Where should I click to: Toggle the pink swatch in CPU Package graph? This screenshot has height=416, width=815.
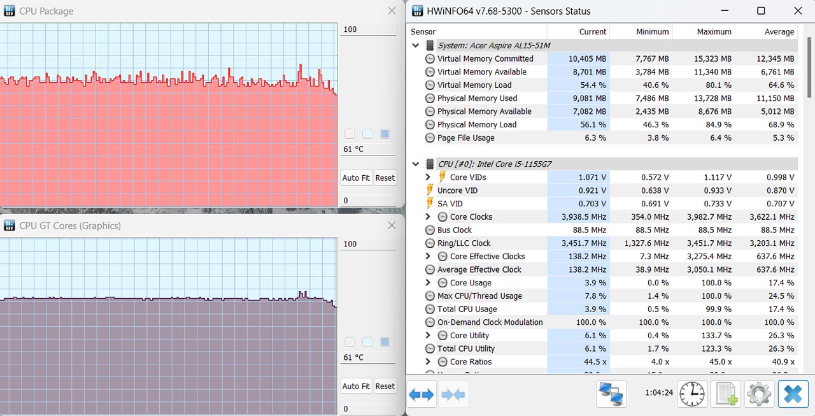click(x=350, y=134)
